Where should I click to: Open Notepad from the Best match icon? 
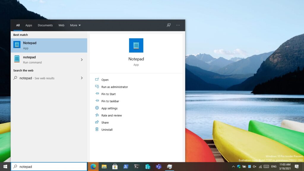(x=17, y=45)
